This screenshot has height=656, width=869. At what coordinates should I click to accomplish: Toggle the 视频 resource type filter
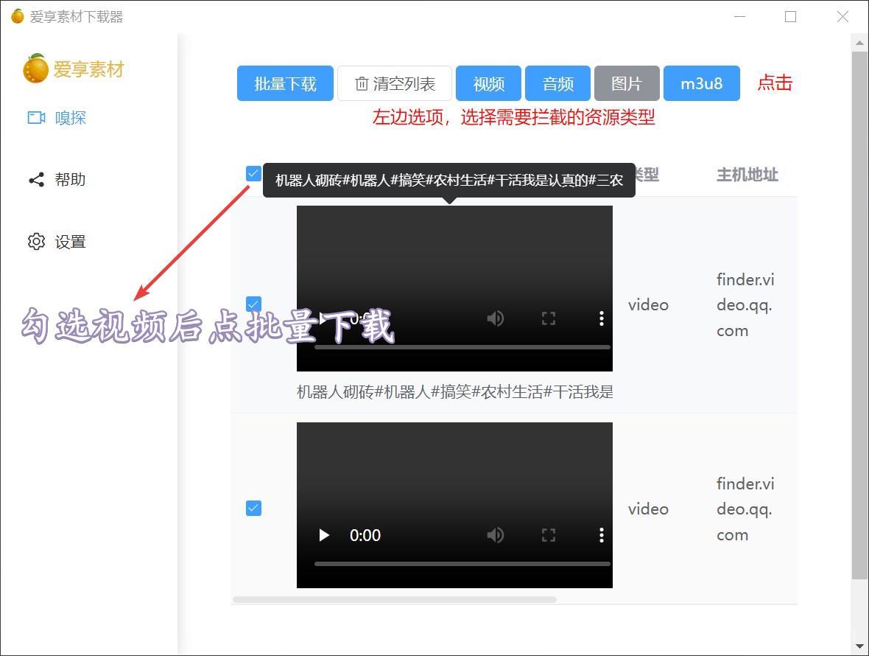(488, 83)
